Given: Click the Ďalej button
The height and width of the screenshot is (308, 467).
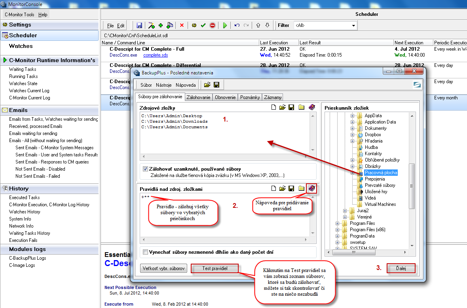Looking at the screenshot, I should pyautogui.click(x=401, y=268).
